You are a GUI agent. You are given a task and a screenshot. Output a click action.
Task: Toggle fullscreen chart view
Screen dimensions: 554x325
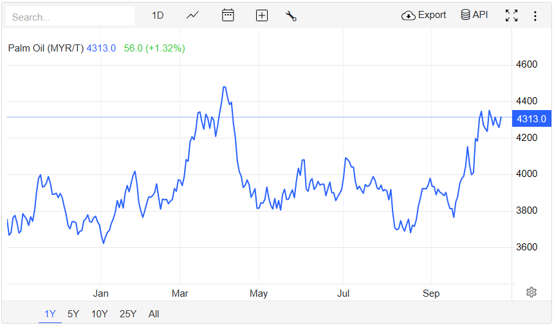512,15
